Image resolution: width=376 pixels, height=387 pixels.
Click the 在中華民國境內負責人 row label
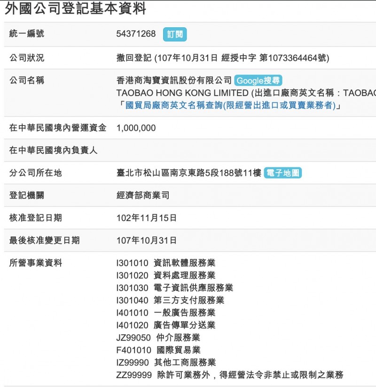click(x=53, y=150)
